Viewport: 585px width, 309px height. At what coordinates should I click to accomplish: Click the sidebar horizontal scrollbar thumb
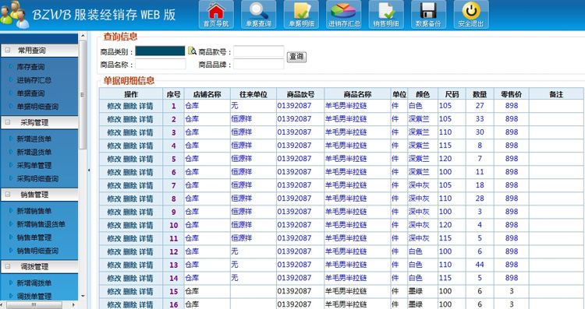(34, 304)
